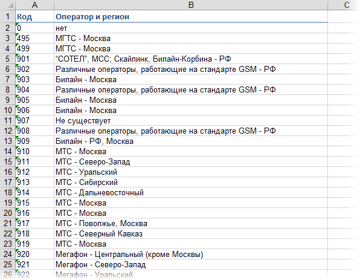
Task: Click the 'Код' header cell
Action: point(34,16)
